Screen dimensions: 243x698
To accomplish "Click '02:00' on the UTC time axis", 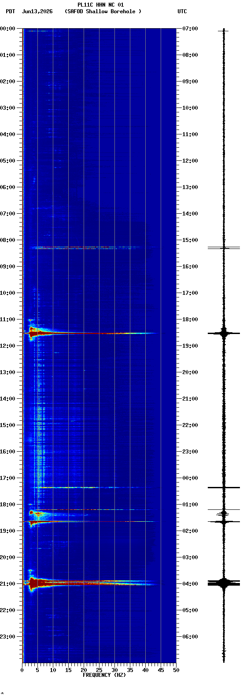I will point(190,531).
